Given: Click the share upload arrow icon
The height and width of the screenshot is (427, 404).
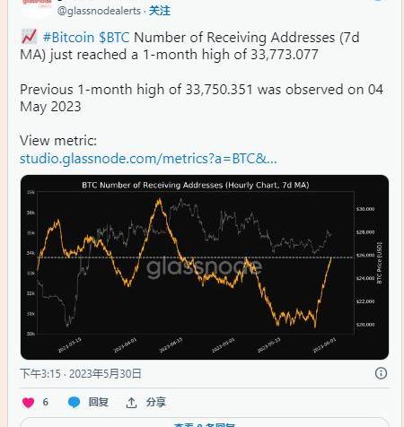Looking at the screenshot, I should [131, 403].
